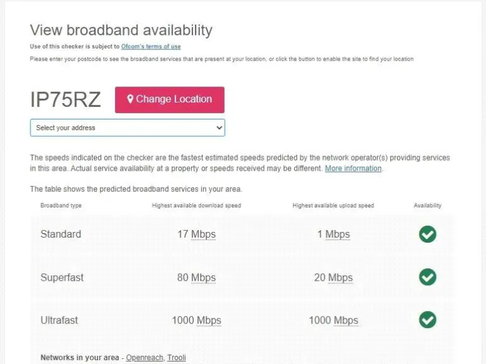The height and width of the screenshot is (364, 486).
Task: Click Mbps abbreviation for Superfast upload speed
Action: pos(340,277)
